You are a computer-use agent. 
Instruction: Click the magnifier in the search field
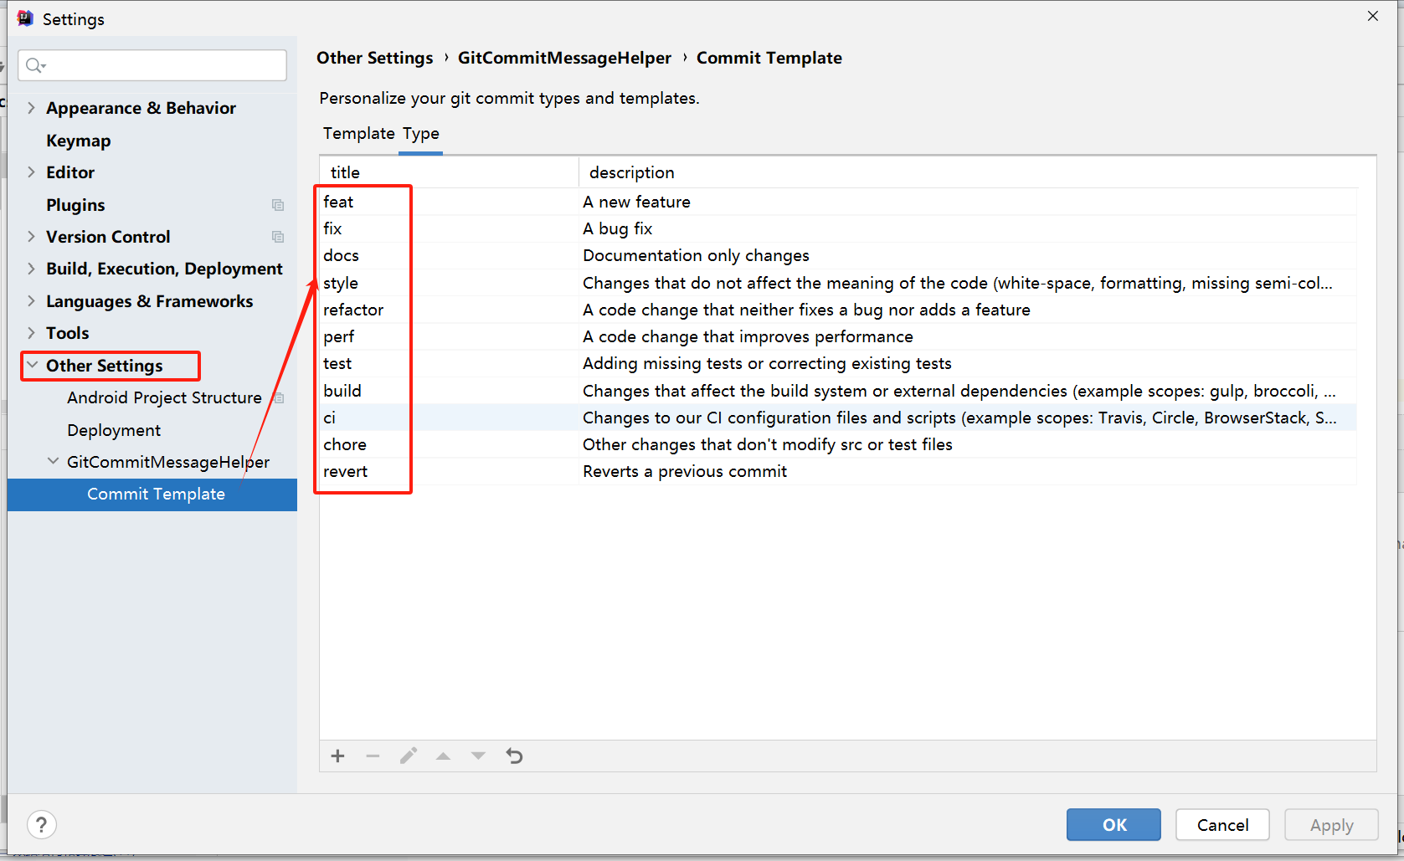[x=34, y=64]
